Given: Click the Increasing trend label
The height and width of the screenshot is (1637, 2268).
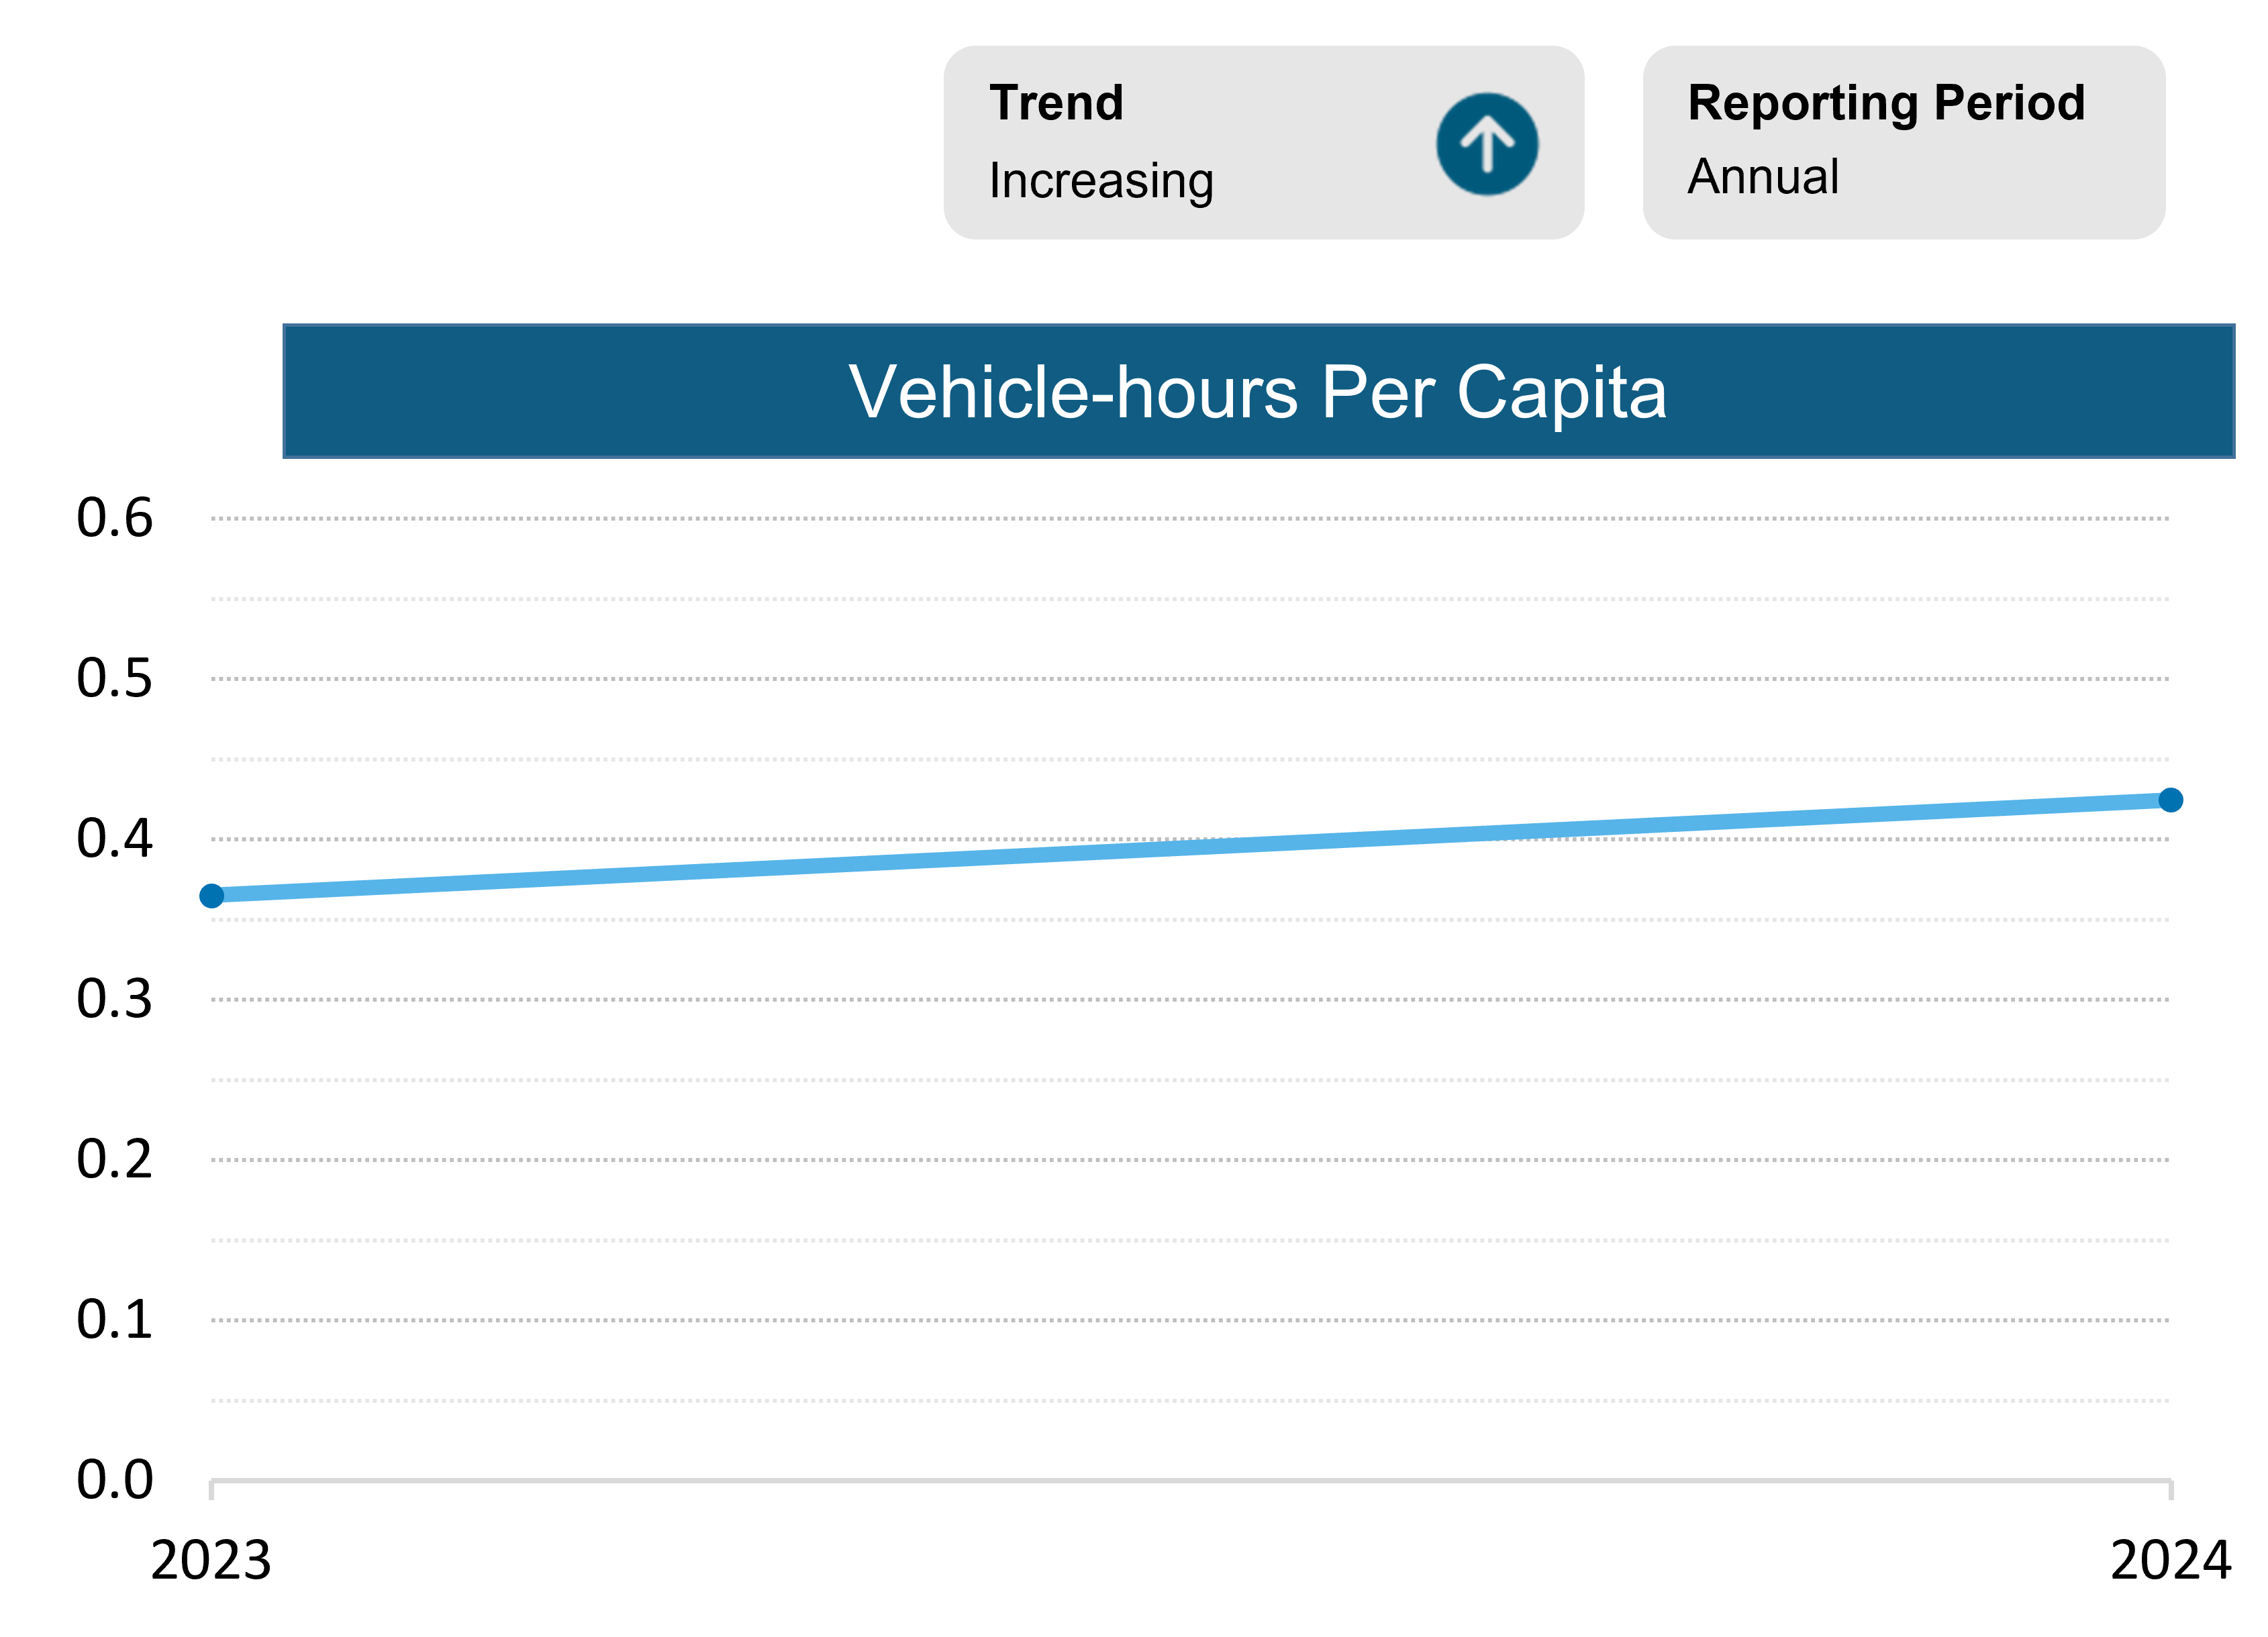Looking at the screenshot, I should pos(1100,181).
